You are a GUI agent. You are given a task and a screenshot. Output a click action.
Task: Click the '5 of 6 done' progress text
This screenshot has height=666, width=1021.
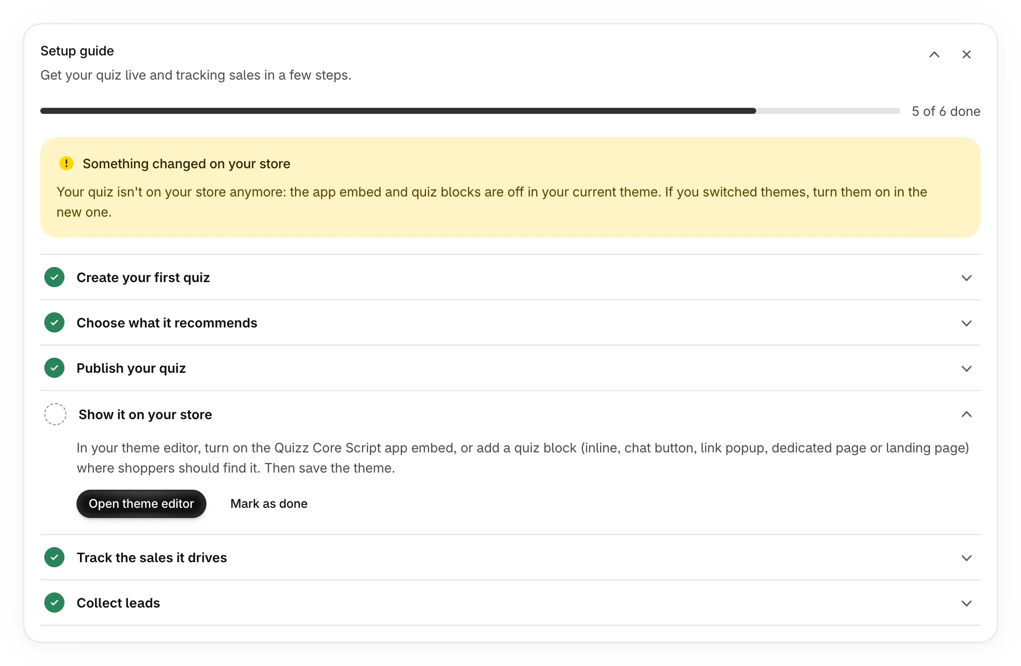tap(946, 111)
